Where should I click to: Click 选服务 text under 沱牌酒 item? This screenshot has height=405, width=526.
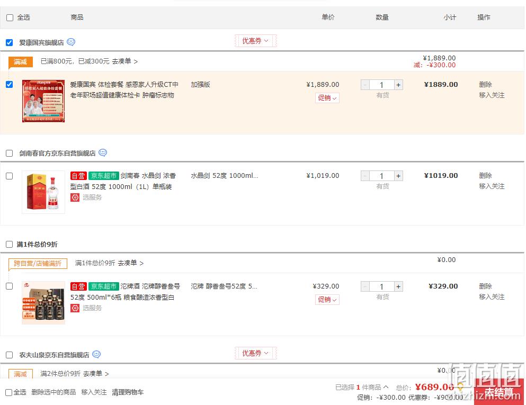tap(92, 308)
